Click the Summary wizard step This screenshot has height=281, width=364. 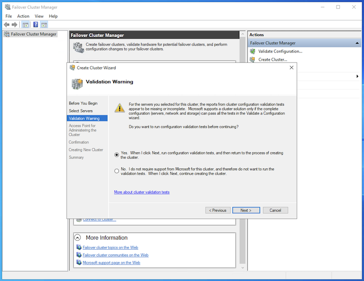76,157
